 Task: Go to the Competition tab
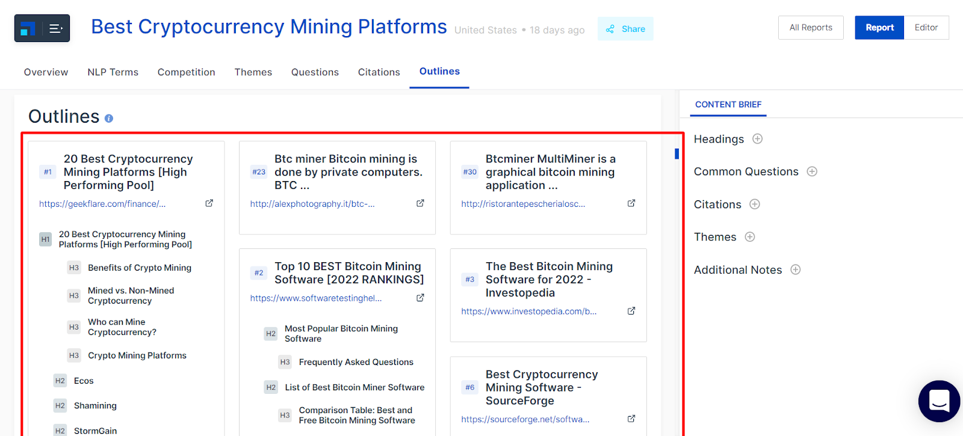click(x=186, y=72)
